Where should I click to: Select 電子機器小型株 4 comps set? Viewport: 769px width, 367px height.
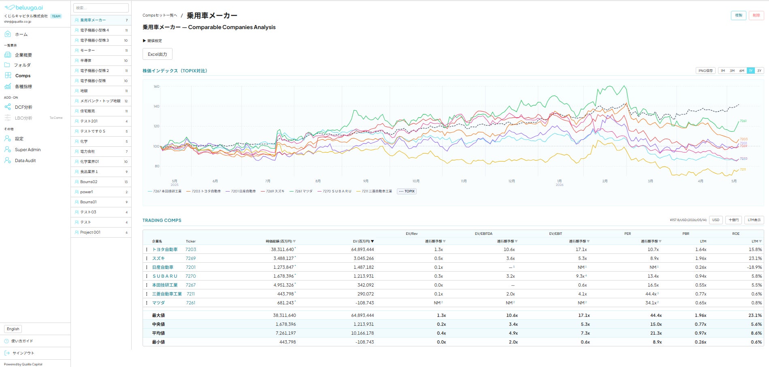[x=101, y=30]
